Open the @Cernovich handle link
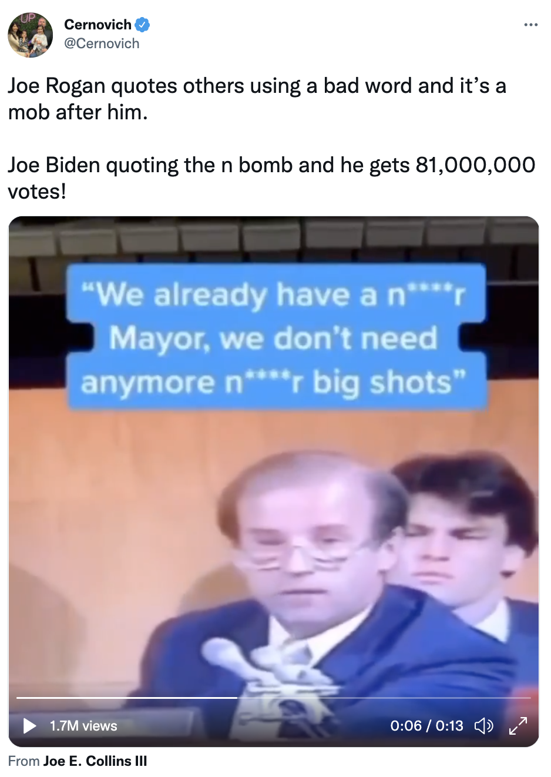The image size is (551, 777). click(x=102, y=43)
